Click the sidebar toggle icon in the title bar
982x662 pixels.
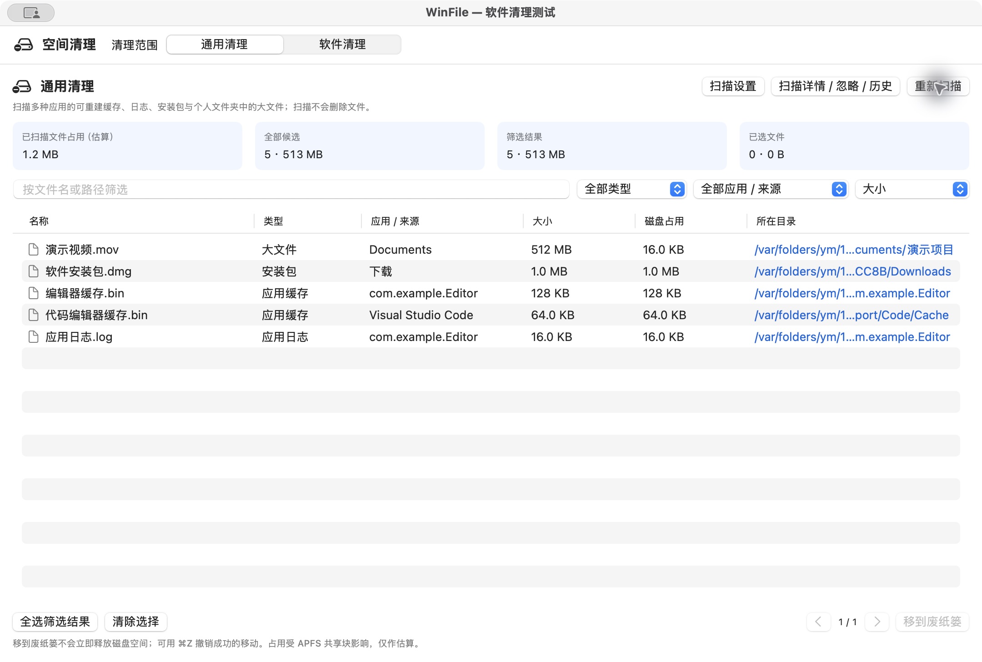(31, 13)
